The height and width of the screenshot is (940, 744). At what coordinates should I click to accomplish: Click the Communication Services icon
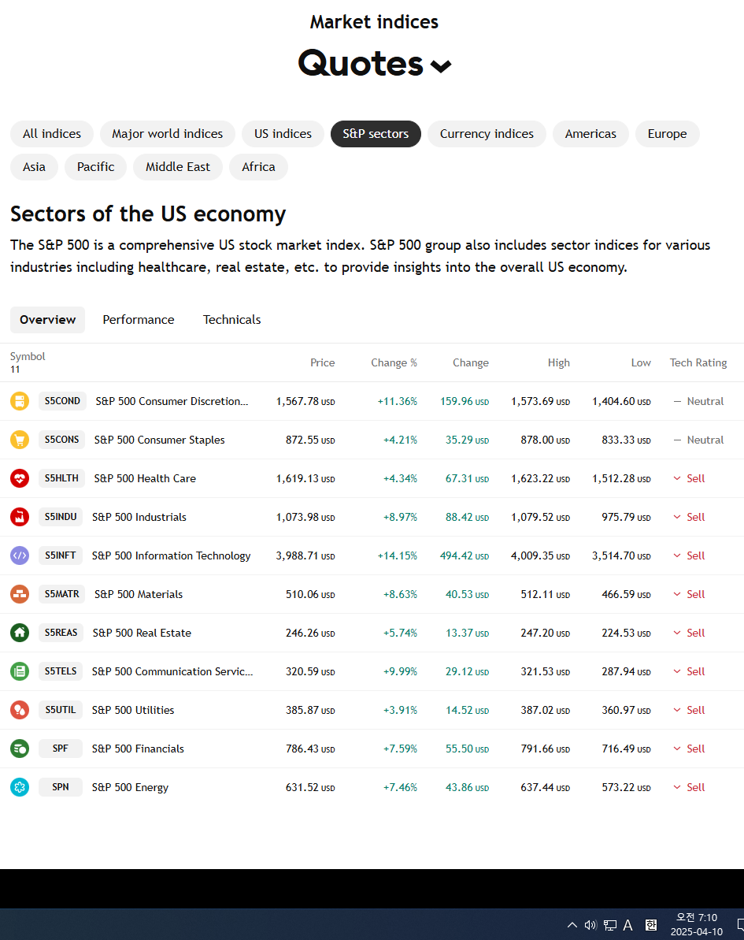[20, 671]
